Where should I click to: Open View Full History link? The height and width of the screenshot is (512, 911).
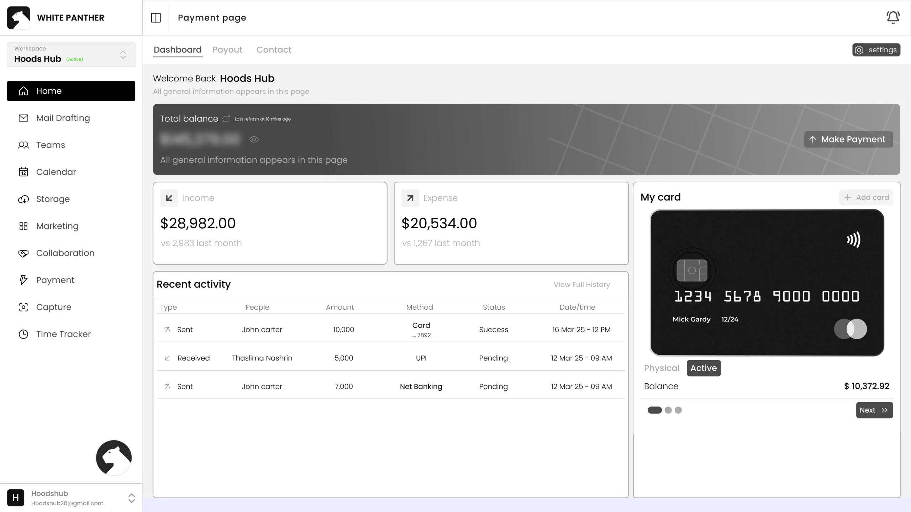pyautogui.click(x=581, y=284)
